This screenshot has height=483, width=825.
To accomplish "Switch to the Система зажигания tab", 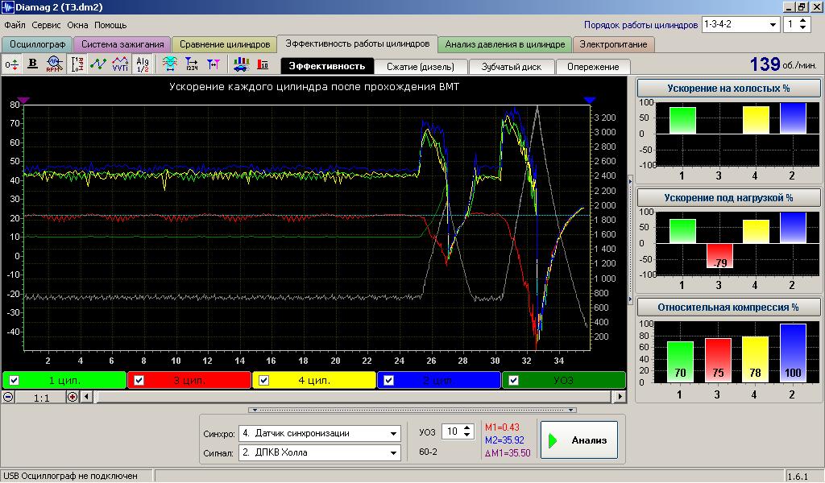I will click(122, 44).
